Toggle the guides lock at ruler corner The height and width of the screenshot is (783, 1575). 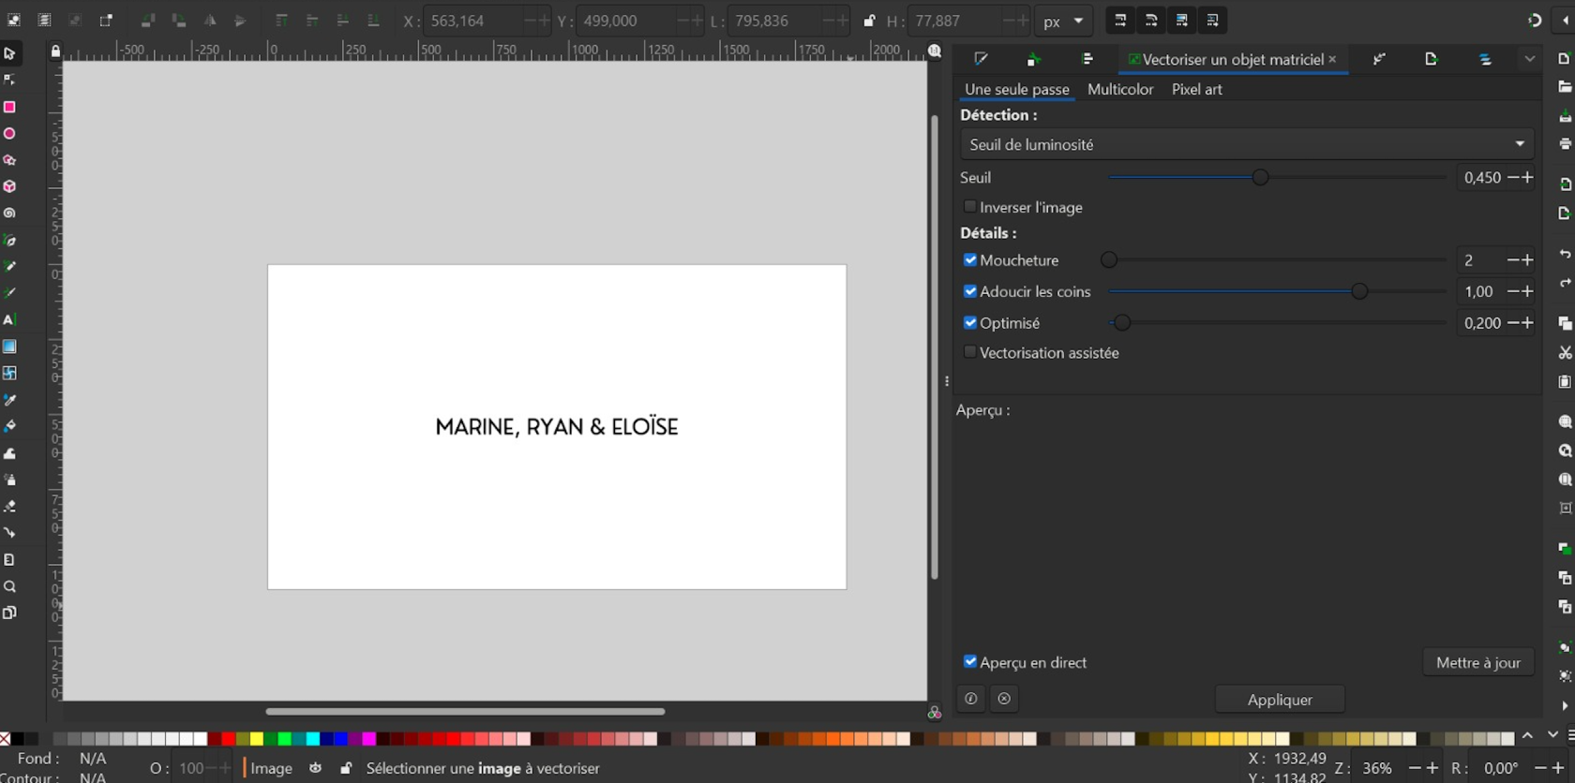55,52
